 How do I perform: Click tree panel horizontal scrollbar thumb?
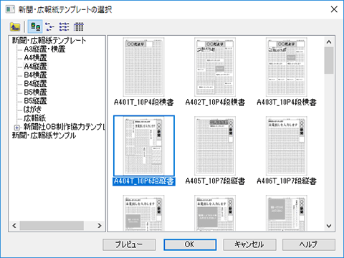point(52,226)
